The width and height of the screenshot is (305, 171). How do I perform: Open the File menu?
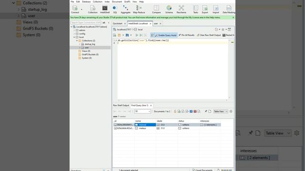pos(72,1)
